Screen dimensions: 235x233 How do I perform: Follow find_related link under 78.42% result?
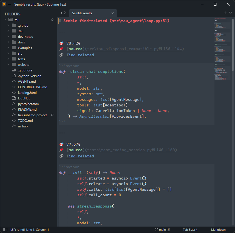(x=80, y=55)
